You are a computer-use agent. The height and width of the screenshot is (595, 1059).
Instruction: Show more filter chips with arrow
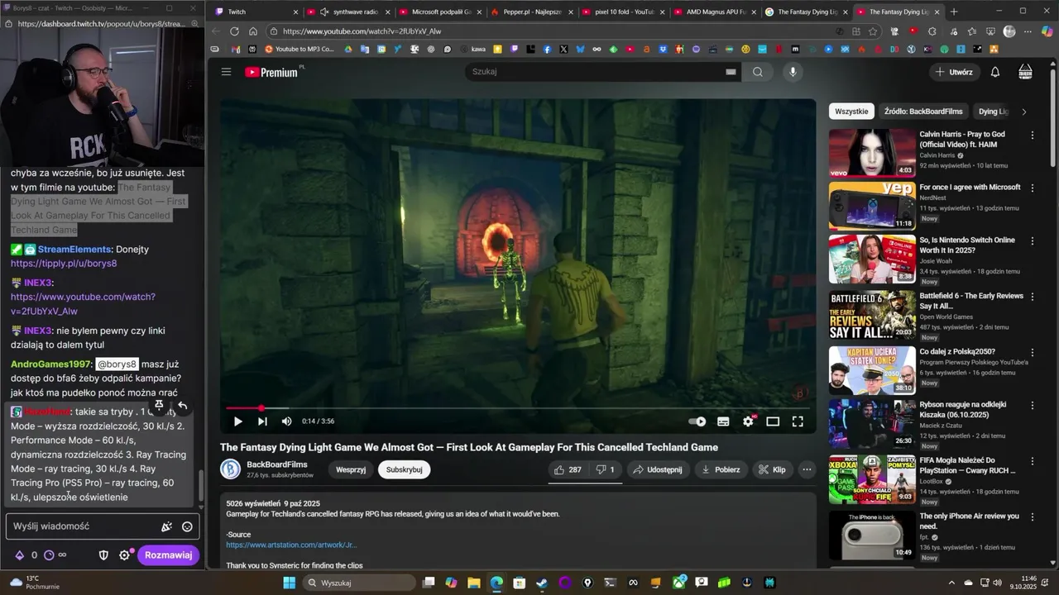[1023, 112]
